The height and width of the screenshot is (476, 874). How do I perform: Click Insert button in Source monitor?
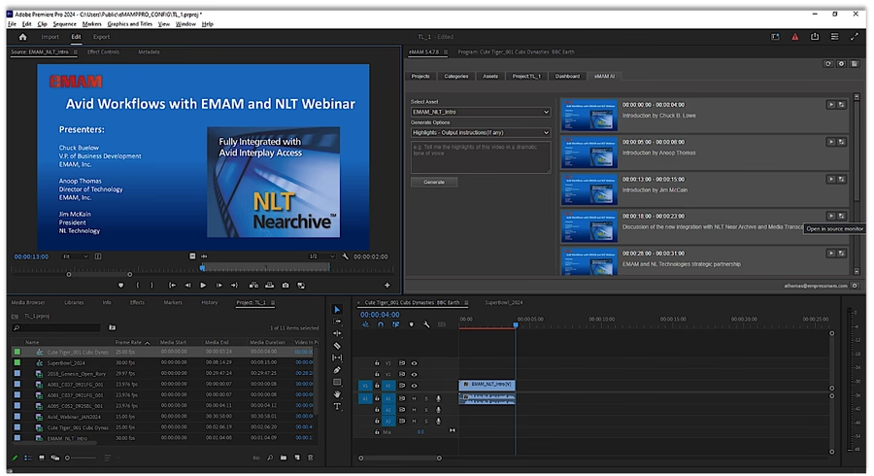pyautogui.click(x=253, y=286)
